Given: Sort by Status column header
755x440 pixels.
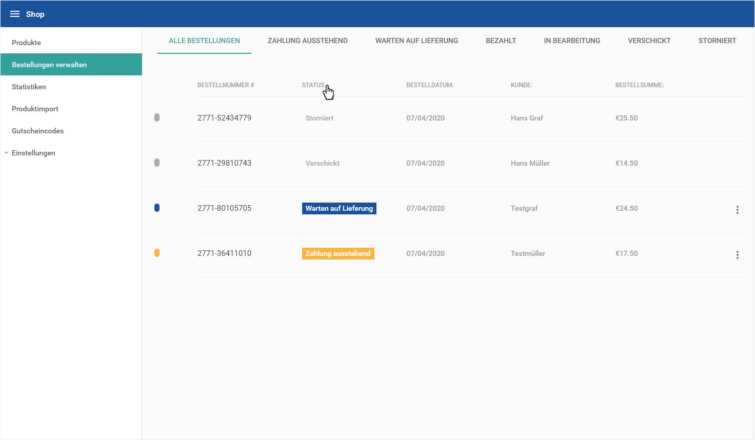Looking at the screenshot, I should click(313, 85).
